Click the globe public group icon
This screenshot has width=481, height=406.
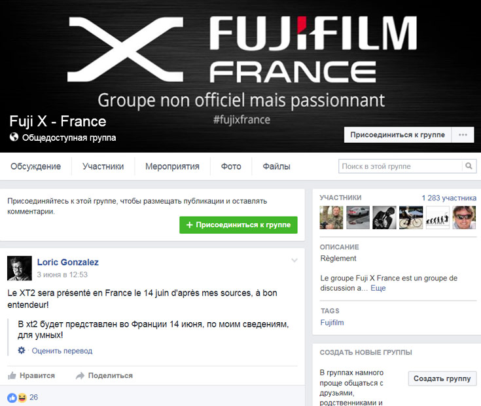pos(14,137)
